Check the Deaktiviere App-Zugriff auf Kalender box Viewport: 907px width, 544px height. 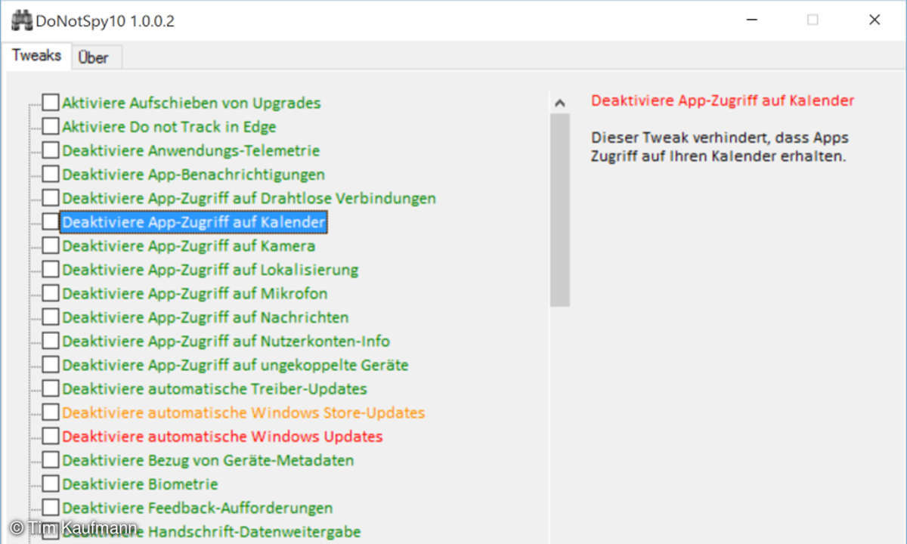click(50, 221)
